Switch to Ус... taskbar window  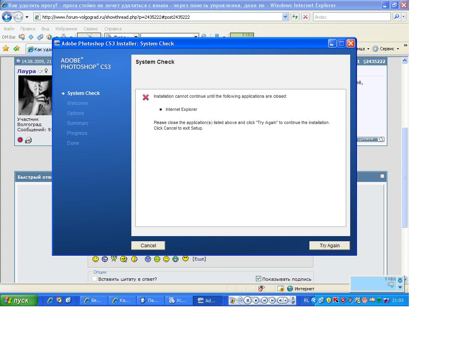[x=179, y=300]
